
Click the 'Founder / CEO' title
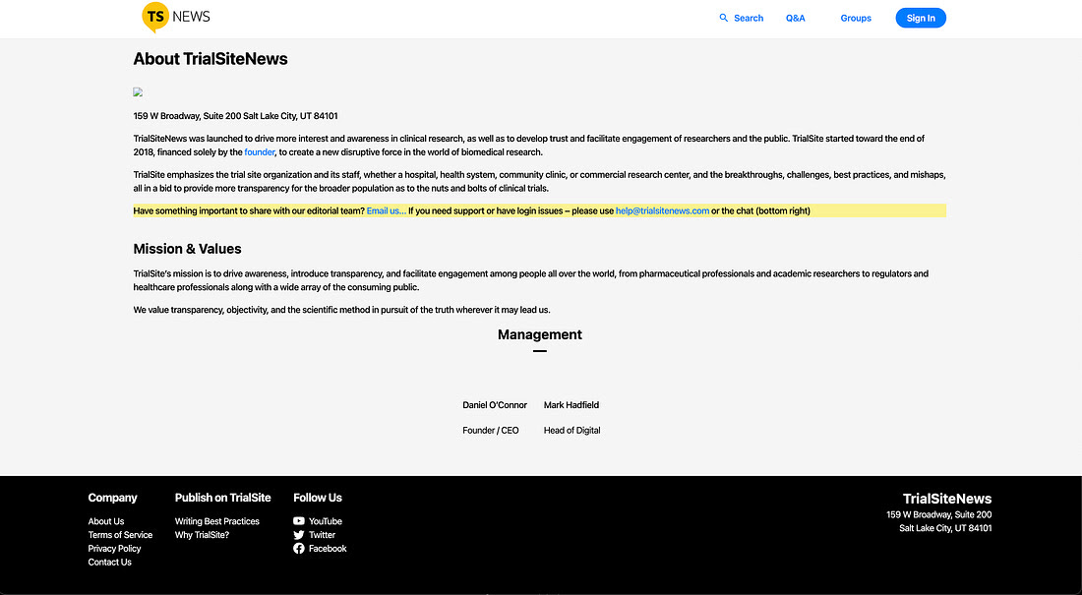point(491,430)
